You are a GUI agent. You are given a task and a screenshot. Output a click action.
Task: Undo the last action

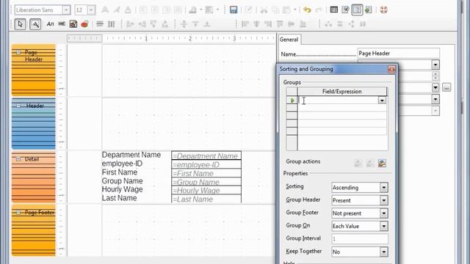tap(307, 10)
